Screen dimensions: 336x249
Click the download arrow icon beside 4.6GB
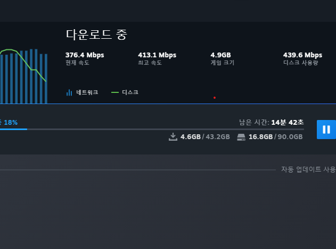pos(173,137)
